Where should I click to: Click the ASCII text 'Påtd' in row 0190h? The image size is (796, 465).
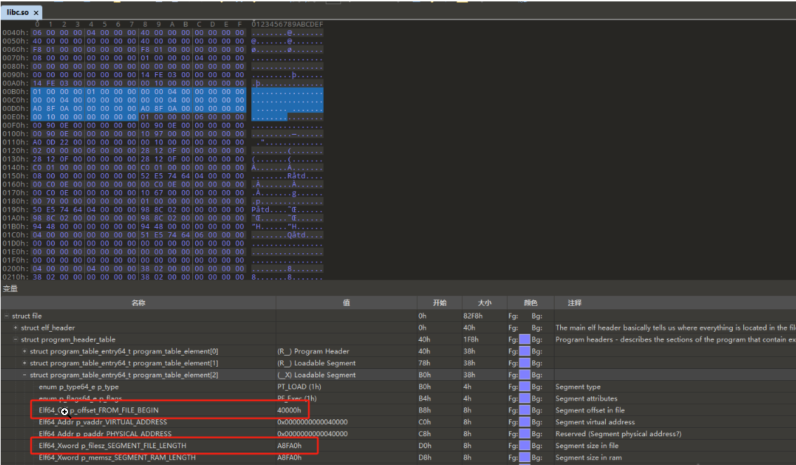click(262, 210)
